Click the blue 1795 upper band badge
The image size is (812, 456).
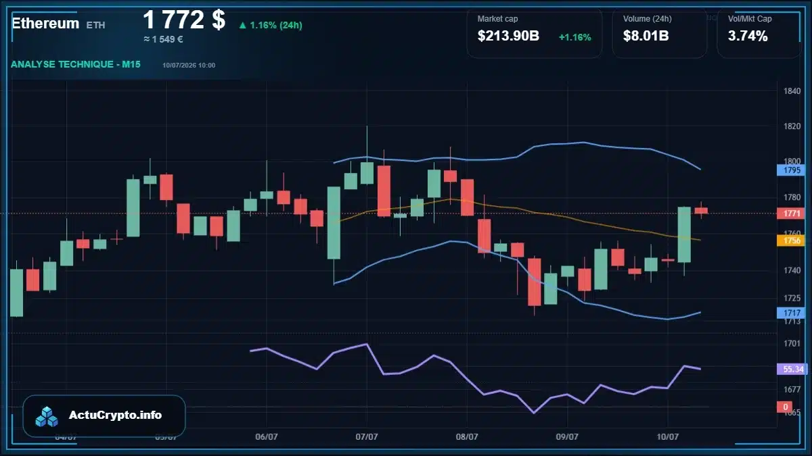point(791,170)
